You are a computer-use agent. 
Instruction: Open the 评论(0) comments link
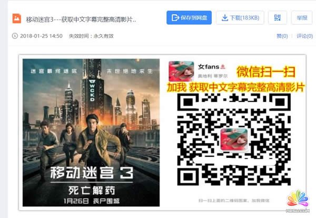point(304,36)
